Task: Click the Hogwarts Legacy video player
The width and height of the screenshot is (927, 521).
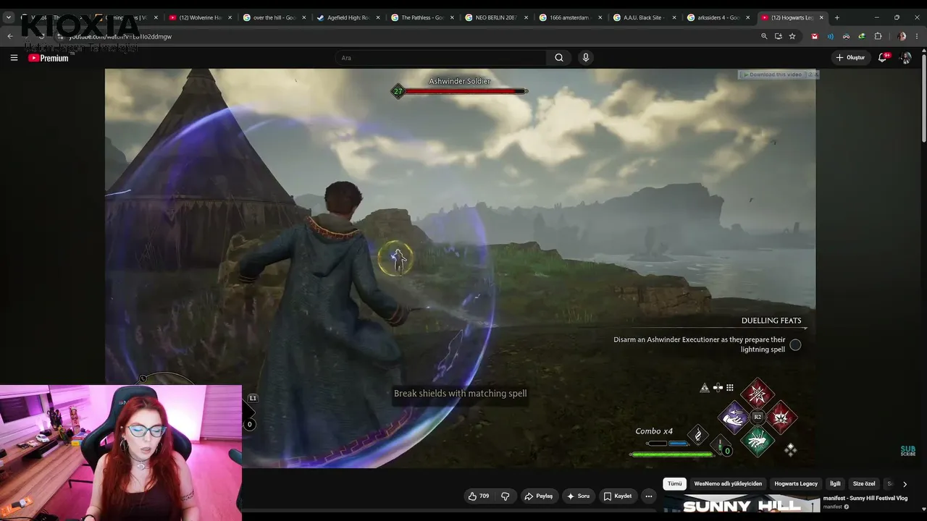Action: [x=461, y=268]
